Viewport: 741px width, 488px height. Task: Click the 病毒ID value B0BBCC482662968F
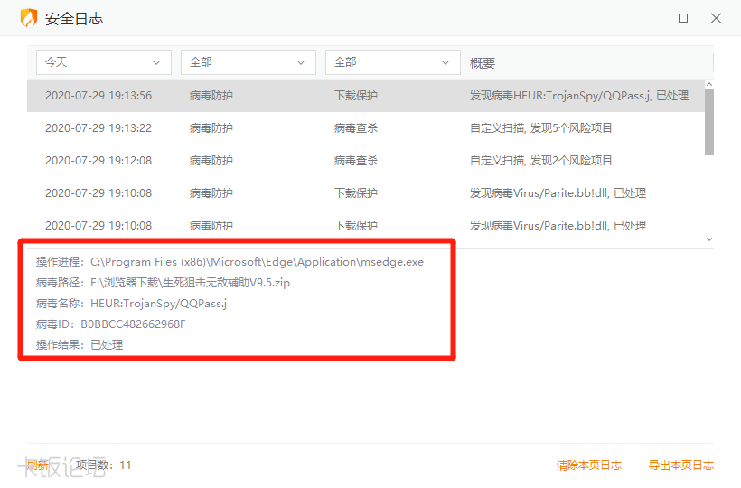coord(133,324)
